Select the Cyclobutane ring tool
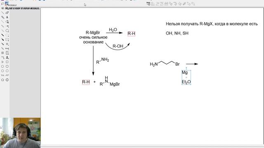264x148 pixels. [x=7, y=62]
